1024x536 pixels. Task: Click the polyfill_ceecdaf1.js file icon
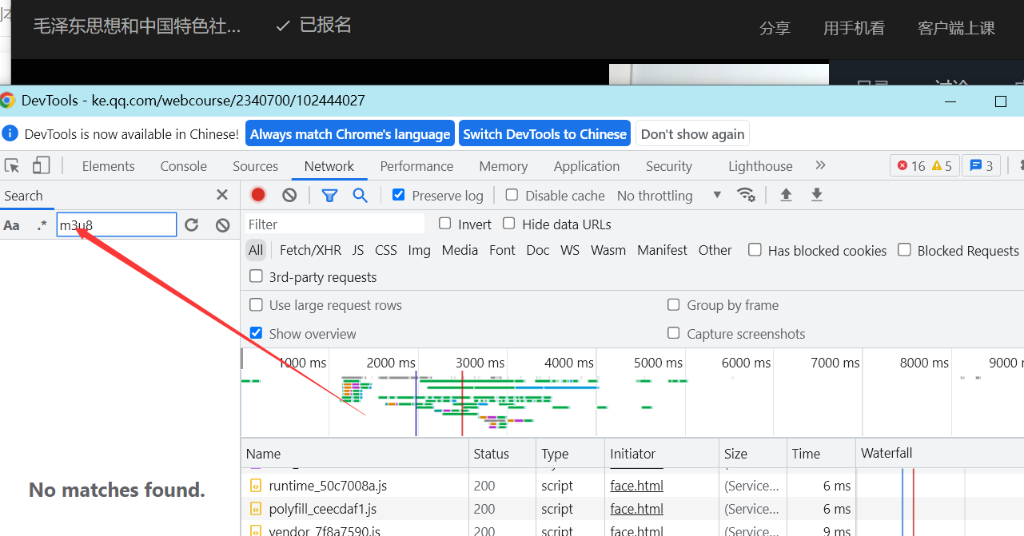(x=256, y=509)
